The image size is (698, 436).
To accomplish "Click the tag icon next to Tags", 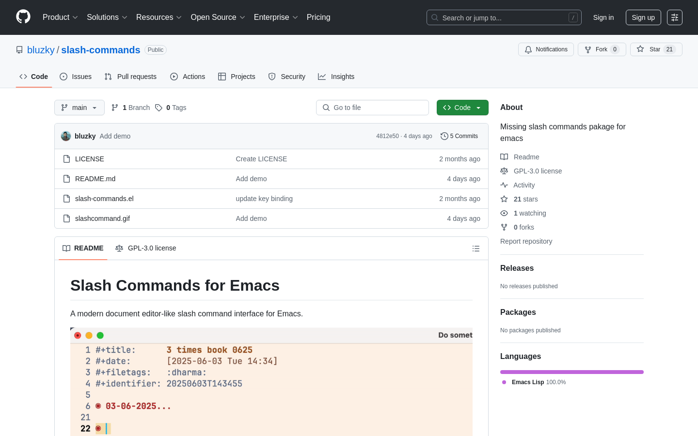I will (159, 108).
